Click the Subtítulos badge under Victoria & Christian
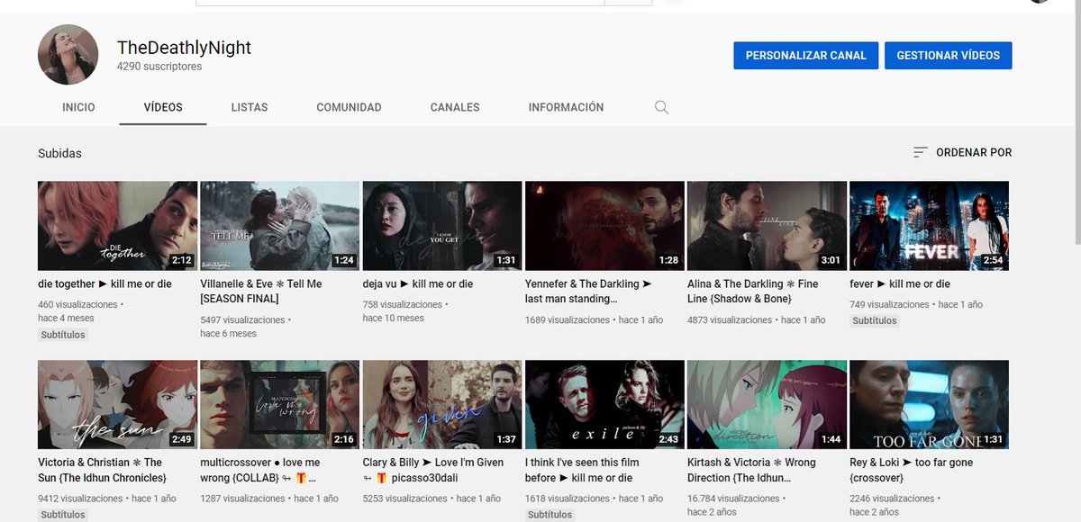This screenshot has height=522, width=1081. 63,515
